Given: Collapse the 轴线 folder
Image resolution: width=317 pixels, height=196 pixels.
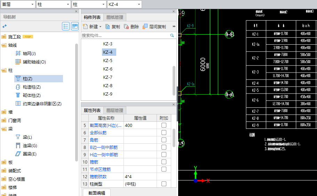Looking at the screenshot, I should pos(4,45).
